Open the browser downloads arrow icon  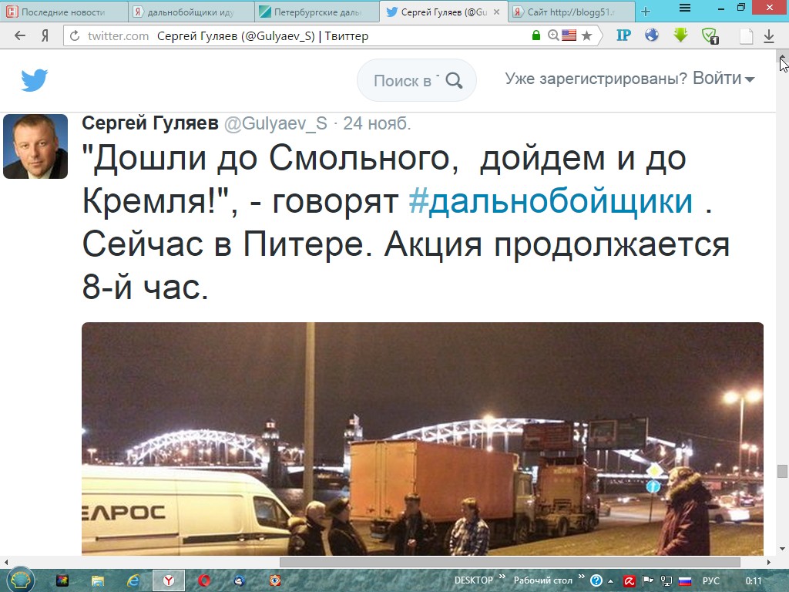coord(768,35)
